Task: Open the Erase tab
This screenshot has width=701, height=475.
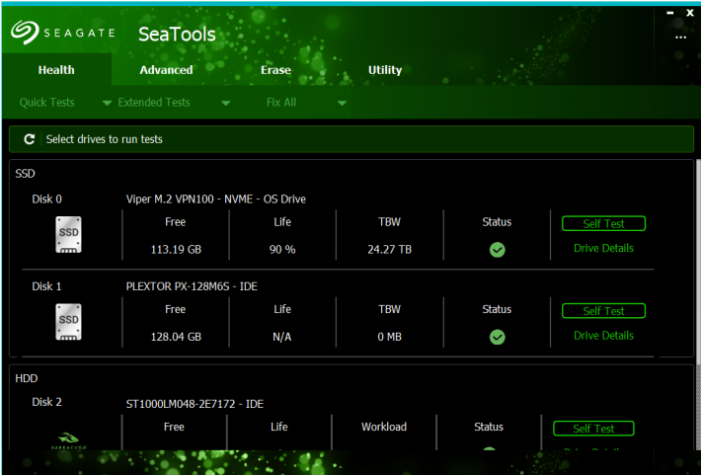Action: click(x=275, y=70)
